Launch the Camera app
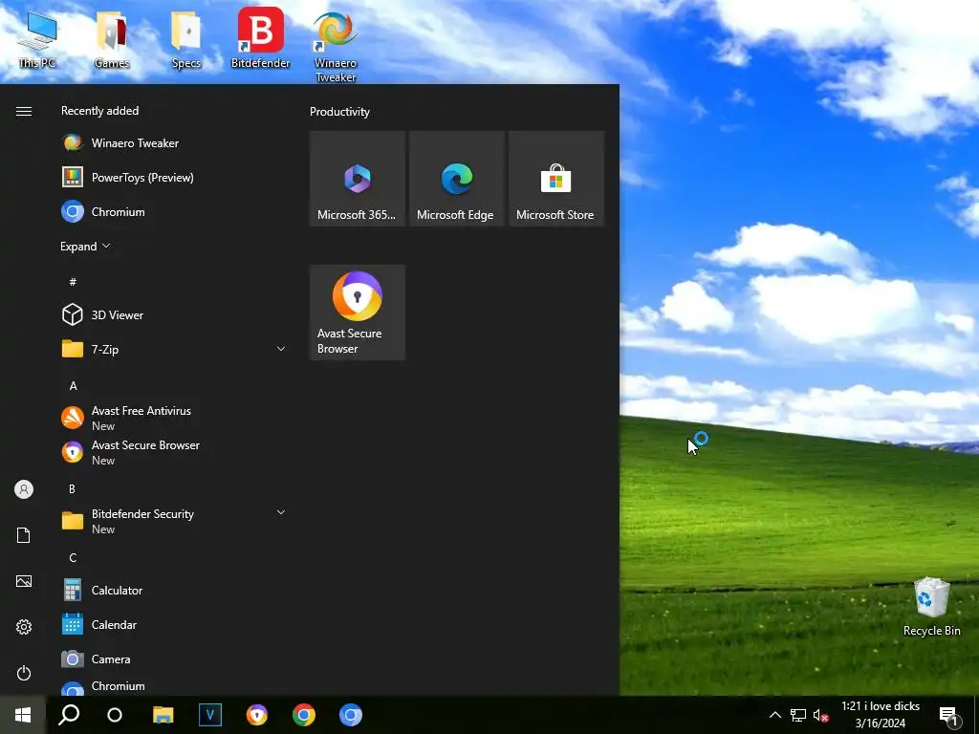Image resolution: width=979 pixels, height=734 pixels. click(174, 658)
